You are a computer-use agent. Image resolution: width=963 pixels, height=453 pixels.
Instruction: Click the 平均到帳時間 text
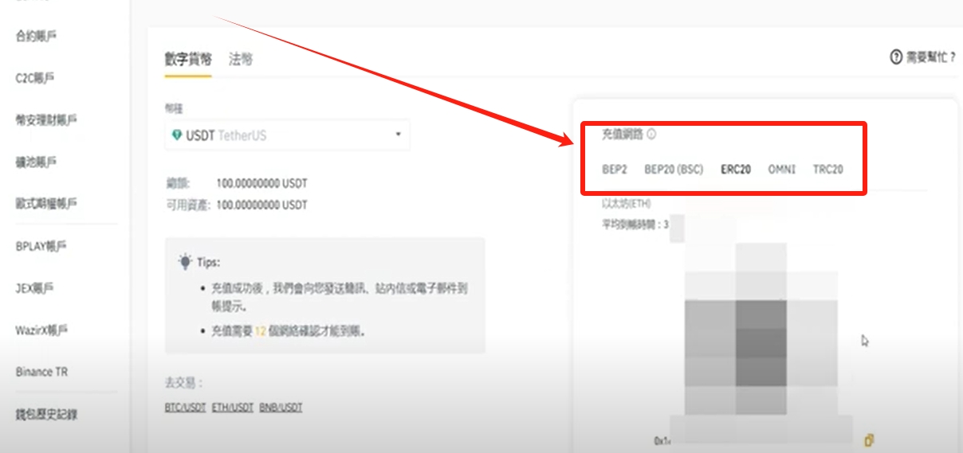(635, 225)
